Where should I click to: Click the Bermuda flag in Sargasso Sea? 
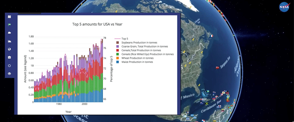217,68
